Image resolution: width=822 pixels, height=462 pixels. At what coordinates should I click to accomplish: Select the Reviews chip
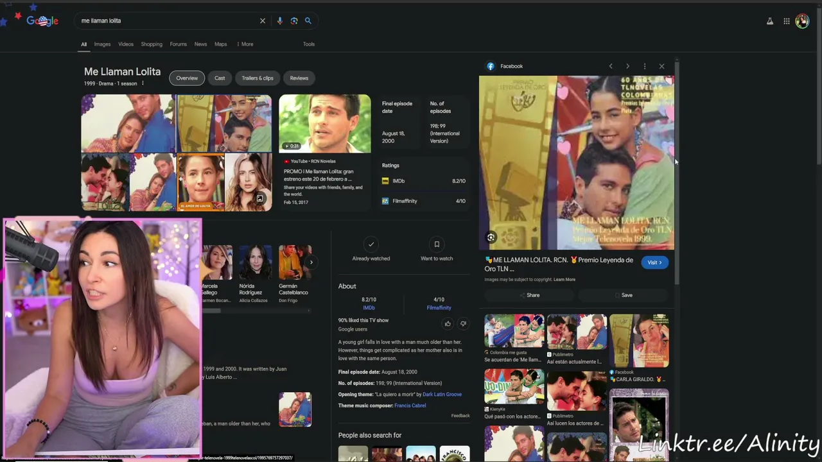(x=299, y=78)
